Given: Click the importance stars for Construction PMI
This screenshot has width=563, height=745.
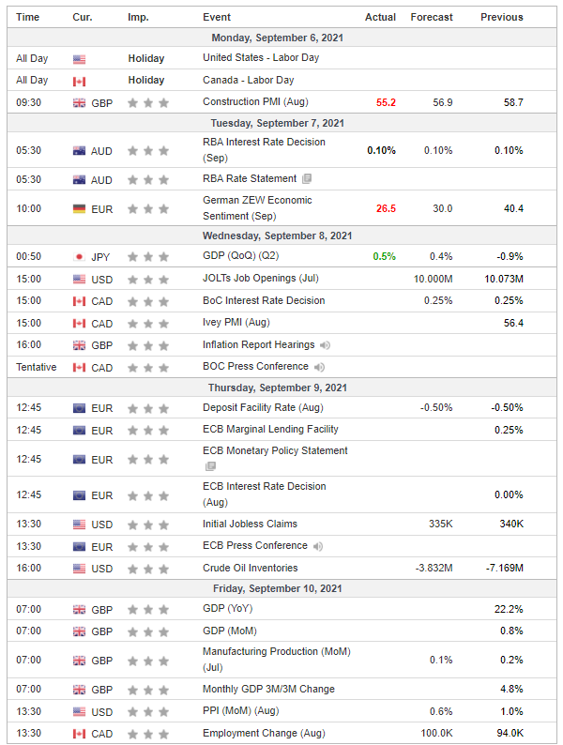Looking at the screenshot, I should [x=148, y=103].
